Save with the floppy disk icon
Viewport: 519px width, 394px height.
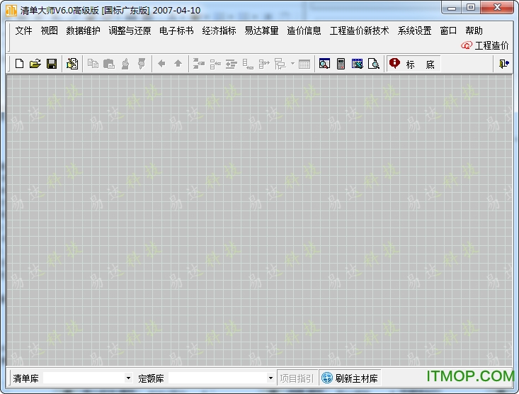tap(52, 64)
